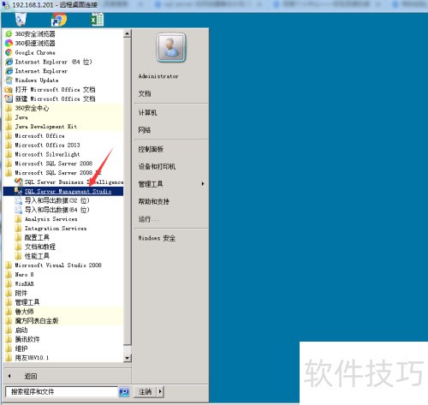Open the Chrome shortcut on desktop
The height and width of the screenshot is (405, 428).
point(59,20)
